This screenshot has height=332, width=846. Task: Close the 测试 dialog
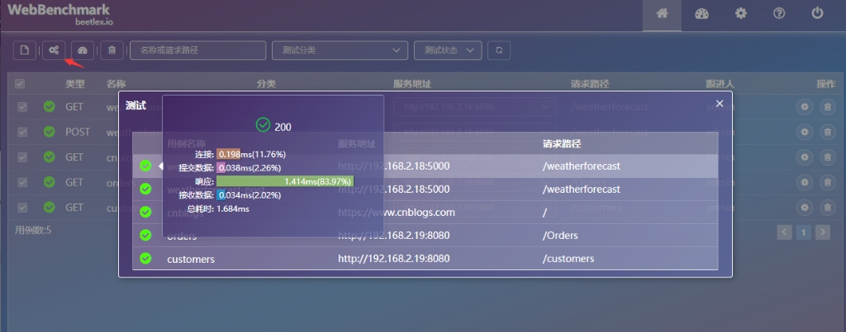[x=720, y=103]
